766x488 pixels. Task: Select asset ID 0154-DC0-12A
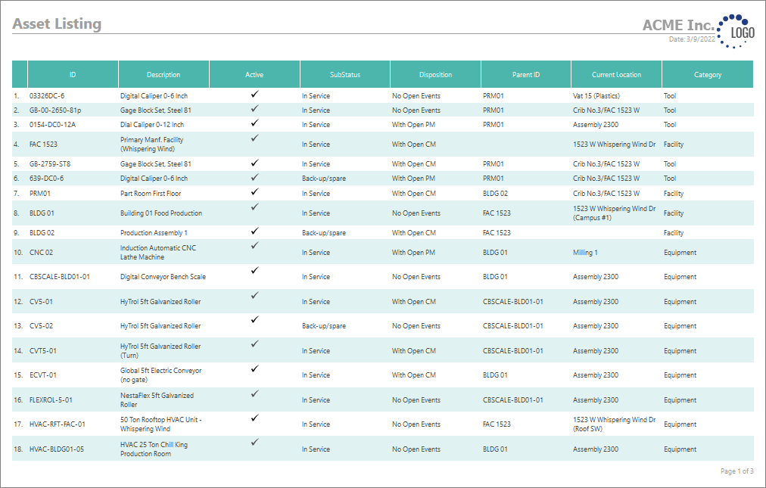click(x=53, y=125)
